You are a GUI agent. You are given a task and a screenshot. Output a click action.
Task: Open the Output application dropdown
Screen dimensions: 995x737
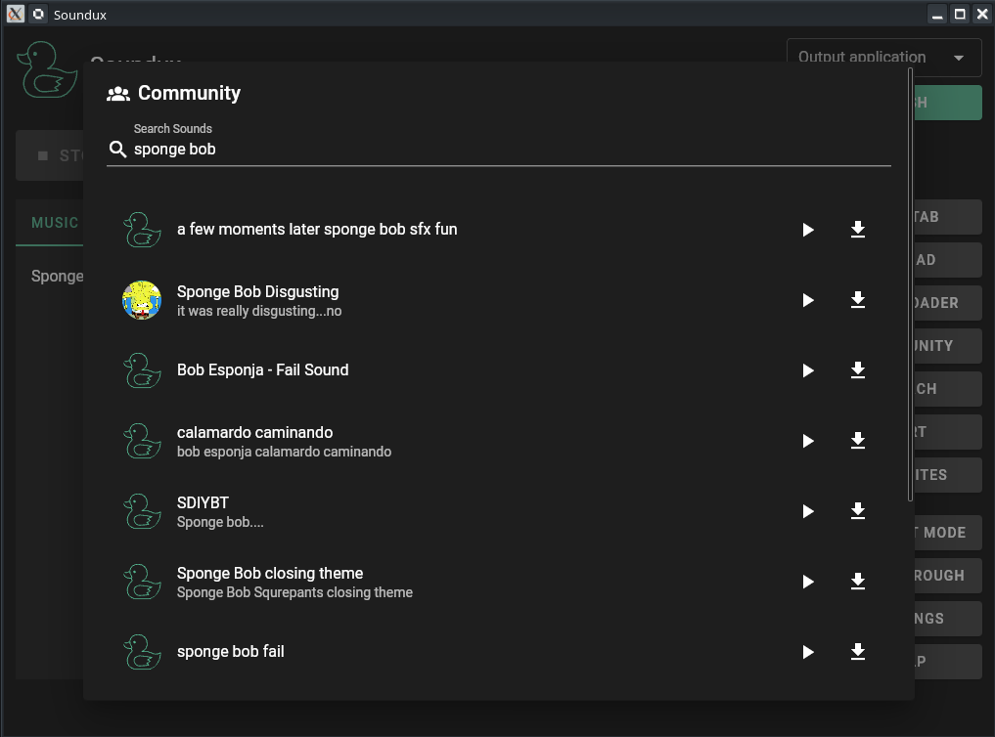pyautogui.click(x=883, y=57)
